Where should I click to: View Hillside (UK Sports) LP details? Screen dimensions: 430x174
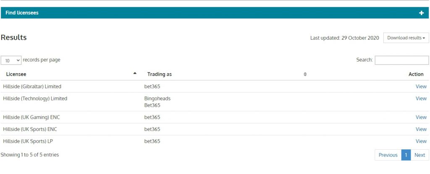(x=421, y=141)
